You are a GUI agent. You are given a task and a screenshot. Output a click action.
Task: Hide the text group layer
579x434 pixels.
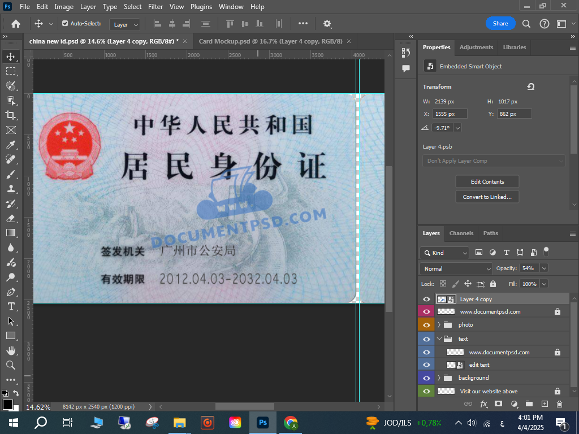(426, 339)
